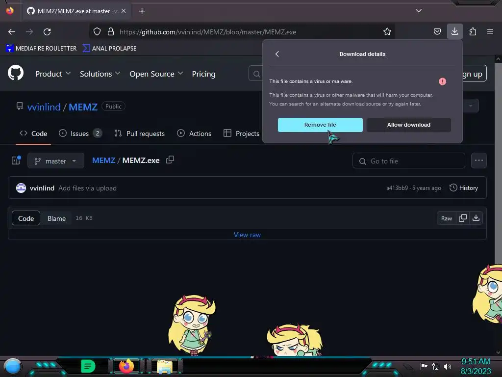Click the Raw button
This screenshot has width=502, height=377.
pyautogui.click(x=446, y=218)
